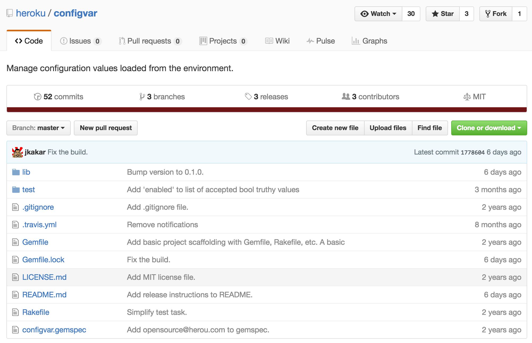Open 'Add MIT license file.' commit message

coord(161,277)
